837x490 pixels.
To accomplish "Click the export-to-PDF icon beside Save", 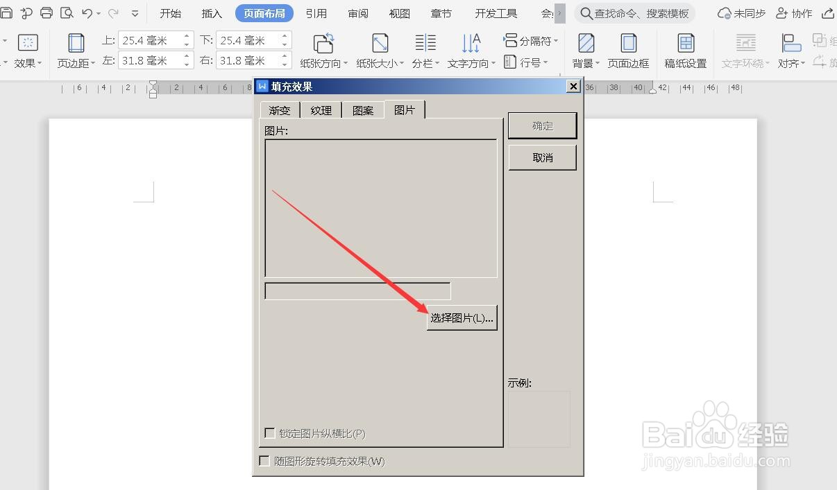I will click(26, 13).
